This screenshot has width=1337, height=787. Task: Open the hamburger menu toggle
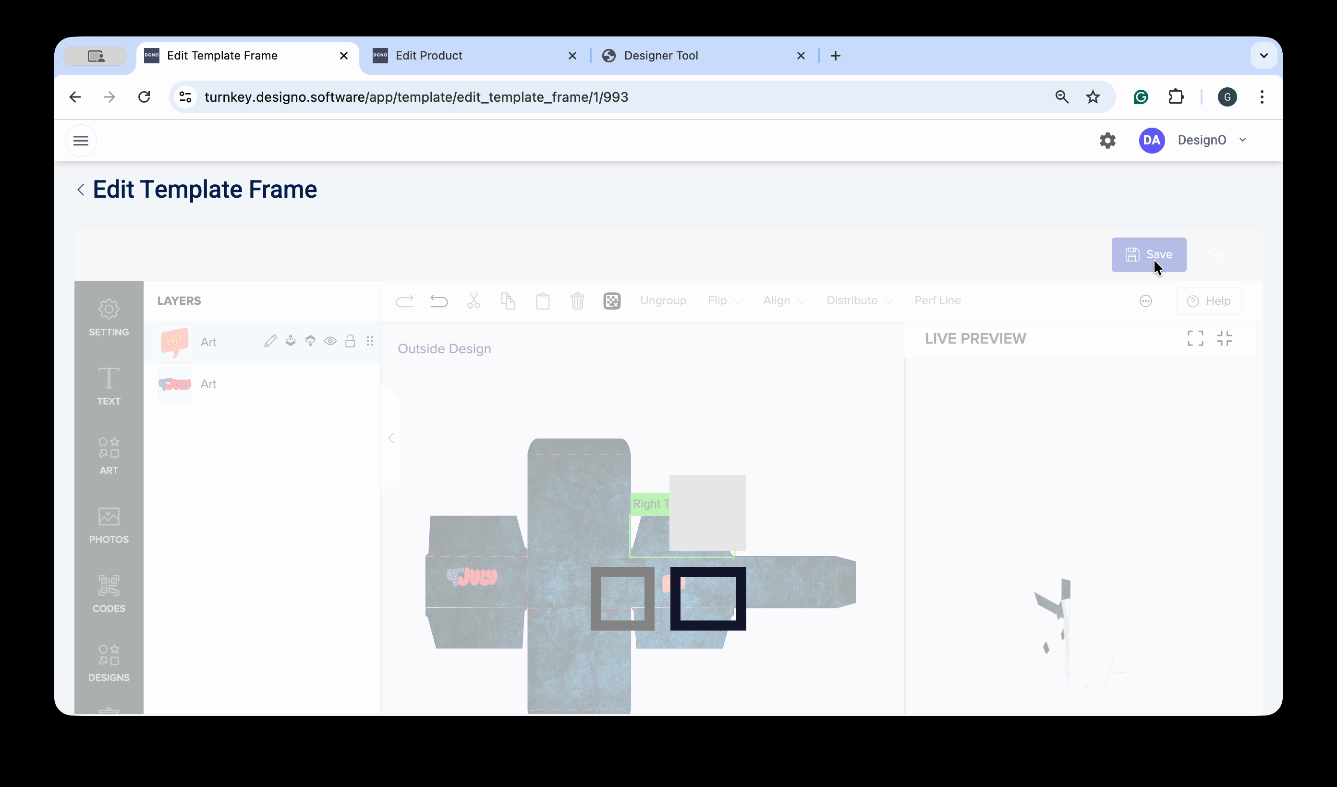tap(81, 141)
